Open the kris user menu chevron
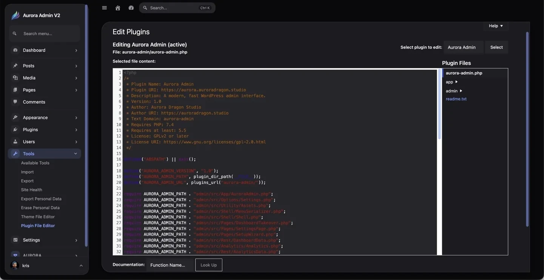 click(x=81, y=265)
